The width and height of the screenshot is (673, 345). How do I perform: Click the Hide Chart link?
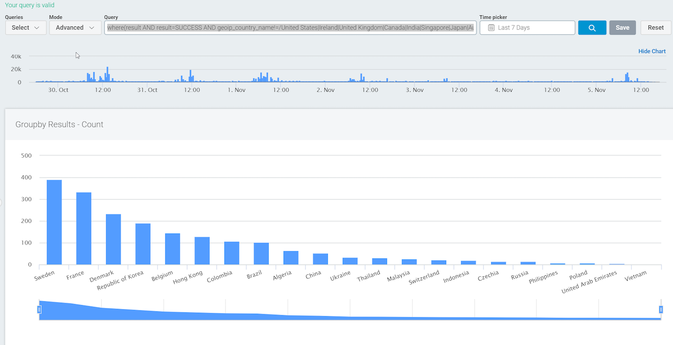coord(651,51)
